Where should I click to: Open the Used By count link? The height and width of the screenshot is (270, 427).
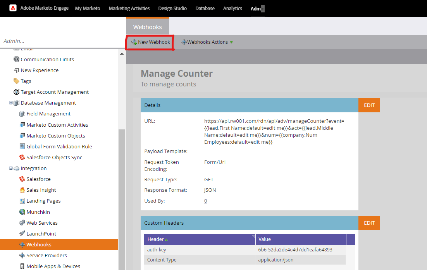coord(206,201)
